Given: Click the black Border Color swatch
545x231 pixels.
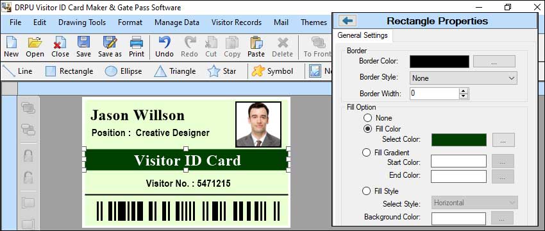Looking at the screenshot, I should [x=439, y=62].
